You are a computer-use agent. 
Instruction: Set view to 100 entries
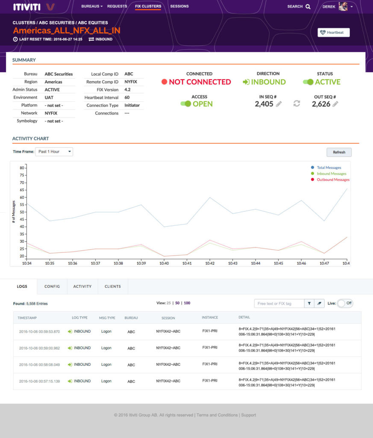click(187, 303)
